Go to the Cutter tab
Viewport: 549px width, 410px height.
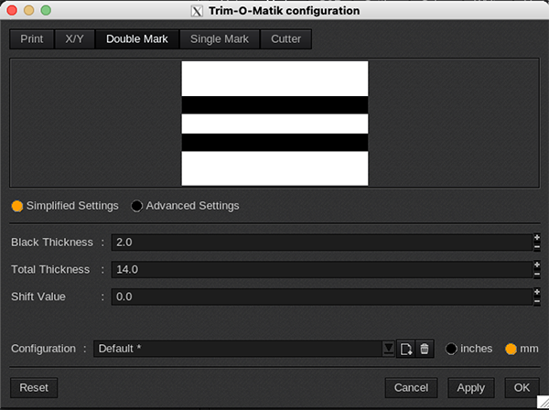coord(286,38)
